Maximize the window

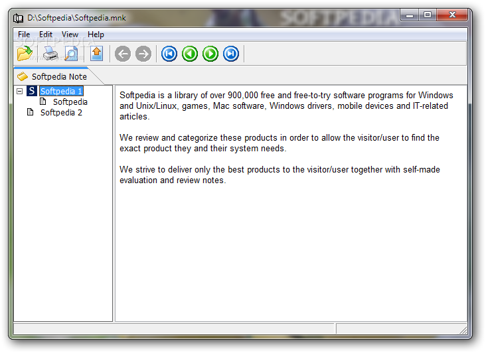428,15
